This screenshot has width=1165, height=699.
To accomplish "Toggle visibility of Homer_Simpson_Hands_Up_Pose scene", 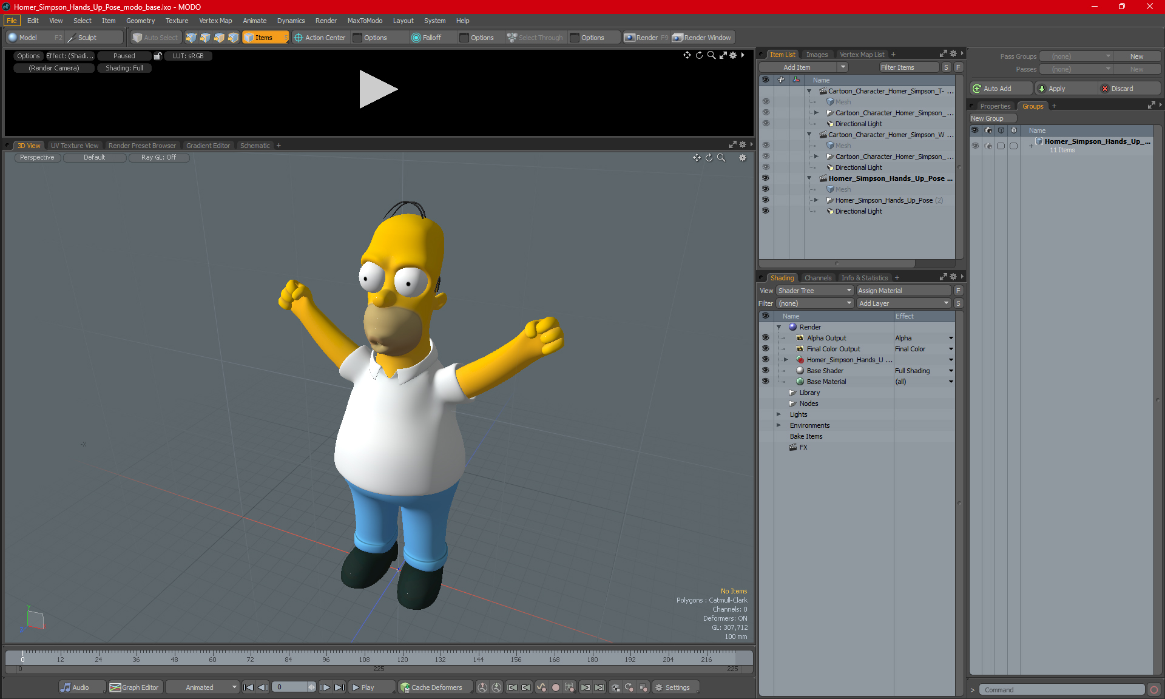I will point(765,178).
